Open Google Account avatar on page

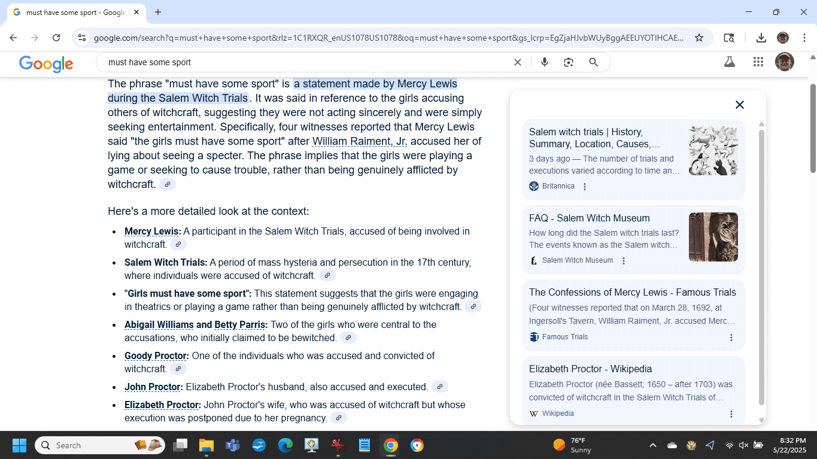[x=785, y=62]
